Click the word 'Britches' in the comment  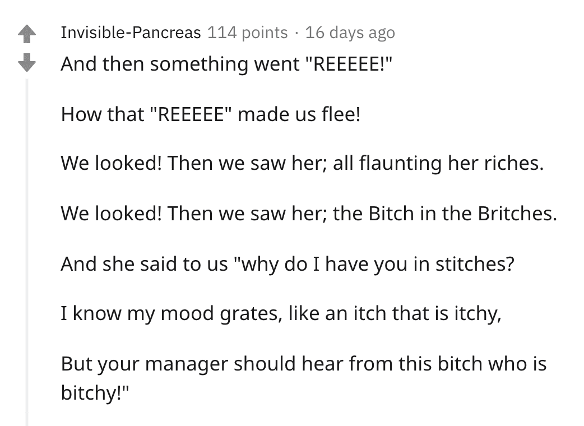pos(517,214)
